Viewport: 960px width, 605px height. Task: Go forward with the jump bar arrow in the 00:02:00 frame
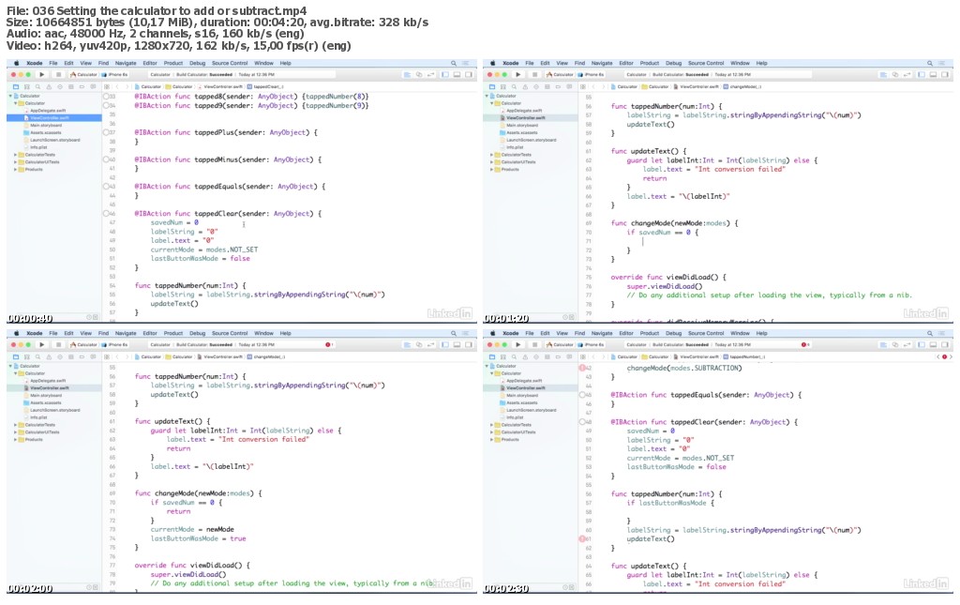127,357
